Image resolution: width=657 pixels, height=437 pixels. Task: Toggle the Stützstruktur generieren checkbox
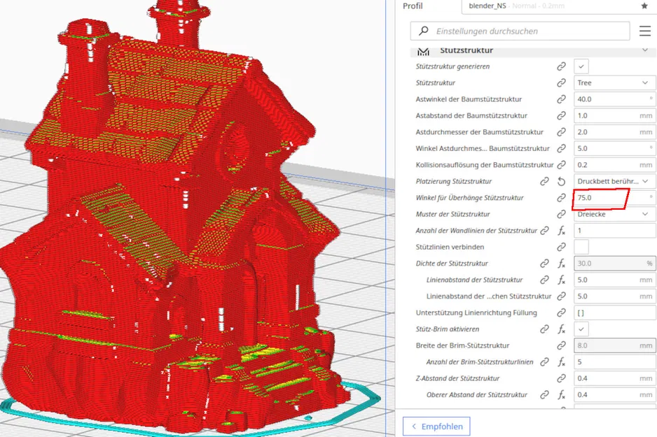(x=581, y=66)
